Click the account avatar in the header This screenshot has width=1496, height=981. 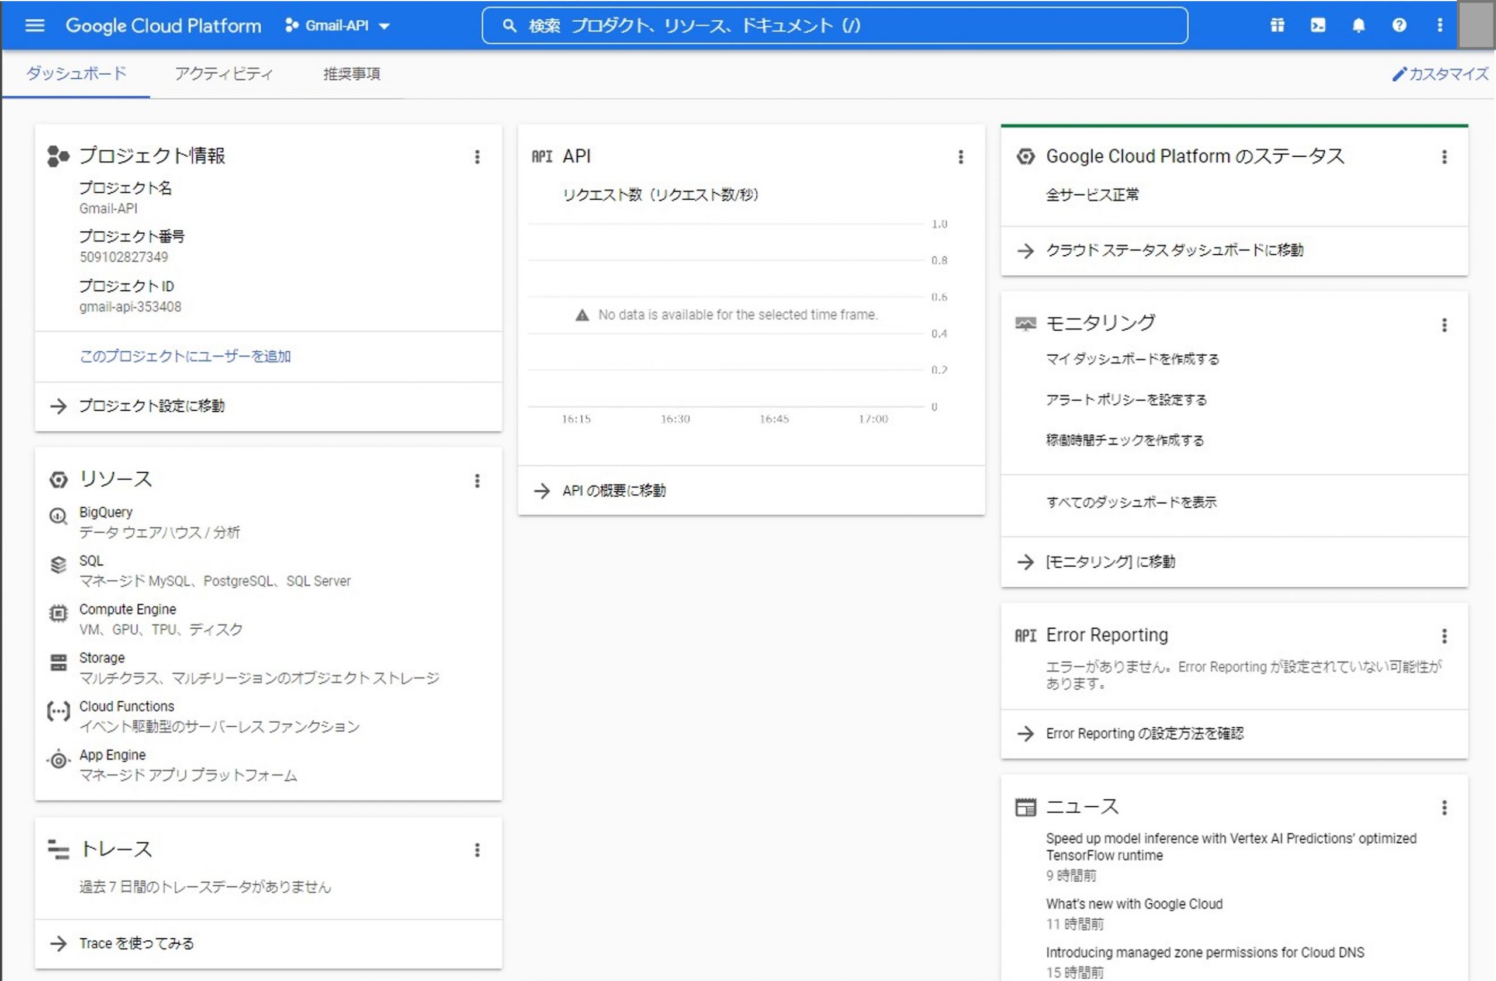pos(1476,25)
